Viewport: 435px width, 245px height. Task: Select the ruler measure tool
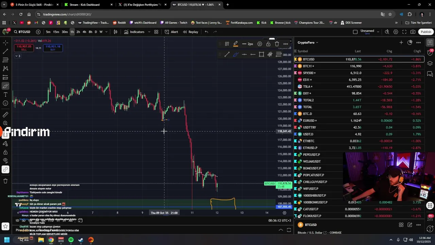5,115
